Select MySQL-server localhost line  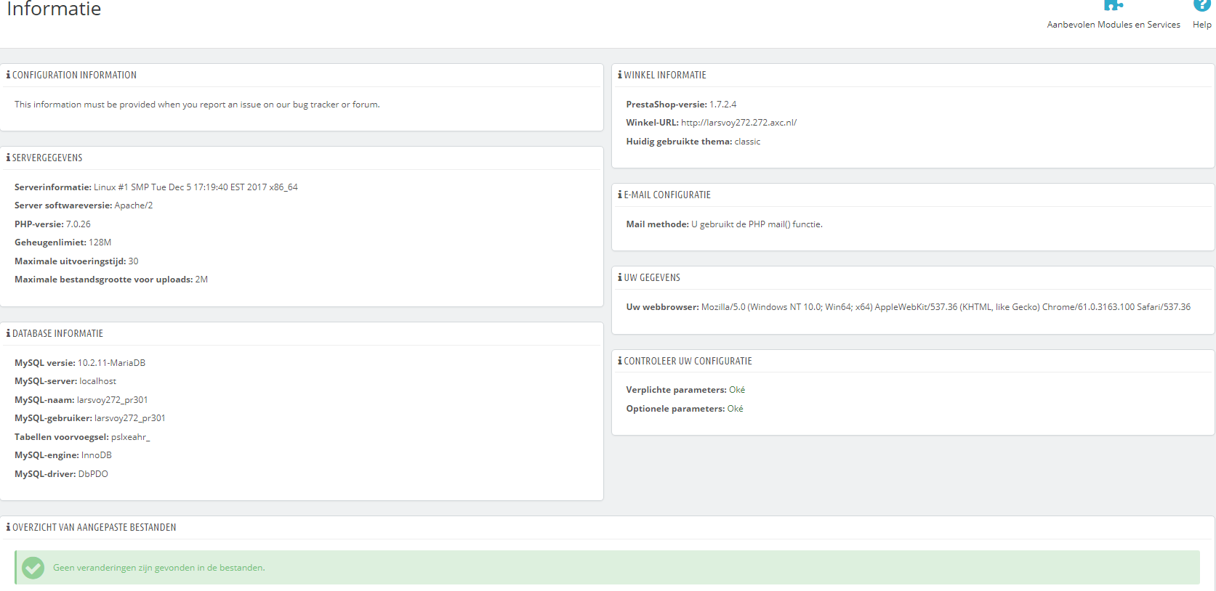[x=65, y=381]
